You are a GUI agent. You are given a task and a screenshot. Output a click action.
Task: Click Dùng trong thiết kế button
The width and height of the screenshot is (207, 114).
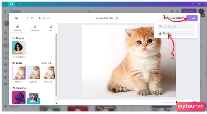click(x=174, y=18)
